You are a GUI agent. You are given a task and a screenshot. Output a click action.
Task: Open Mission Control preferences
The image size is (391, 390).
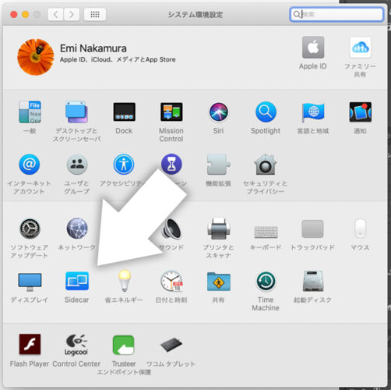pos(171,112)
